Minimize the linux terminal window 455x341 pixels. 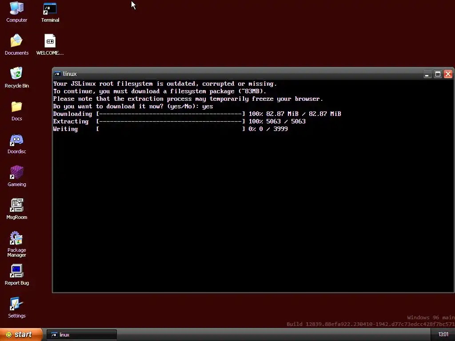pos(427,74)
